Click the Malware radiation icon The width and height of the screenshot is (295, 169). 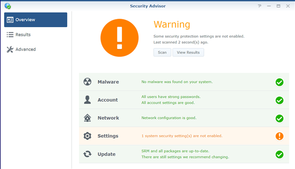pos(87,82)
